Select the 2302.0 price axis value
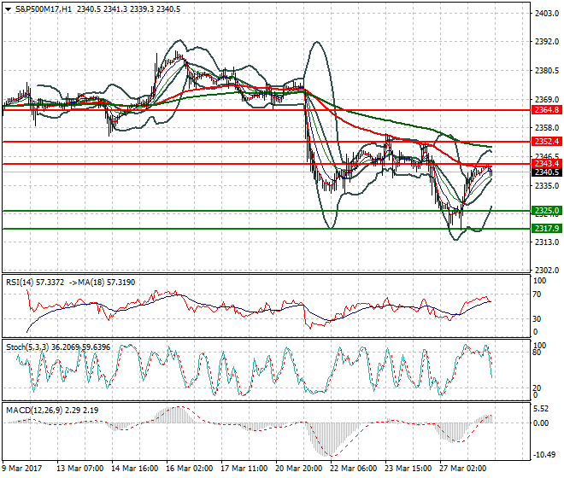This screenshot has height=478, width=564. pos(547,271)
